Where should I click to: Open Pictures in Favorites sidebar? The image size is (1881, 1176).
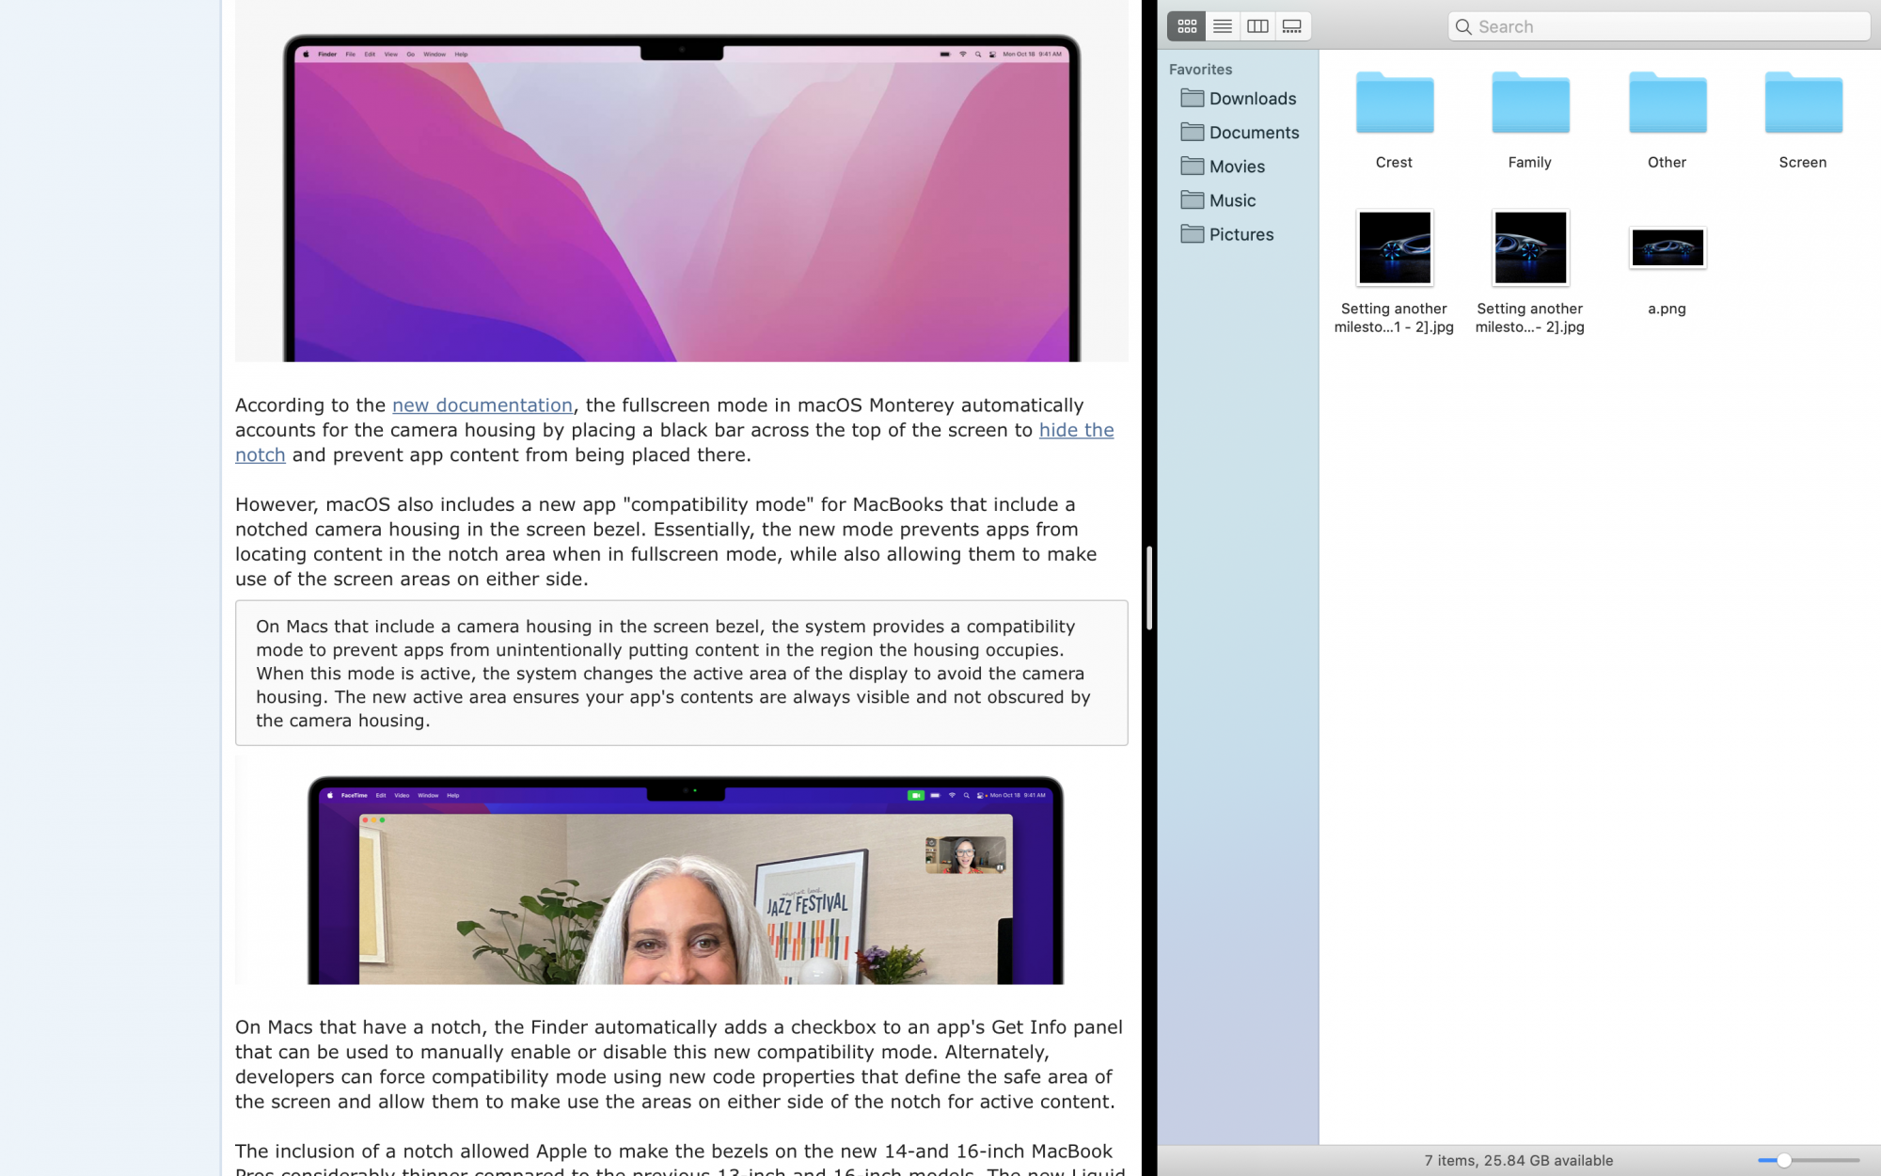[x=1241, y=234]
